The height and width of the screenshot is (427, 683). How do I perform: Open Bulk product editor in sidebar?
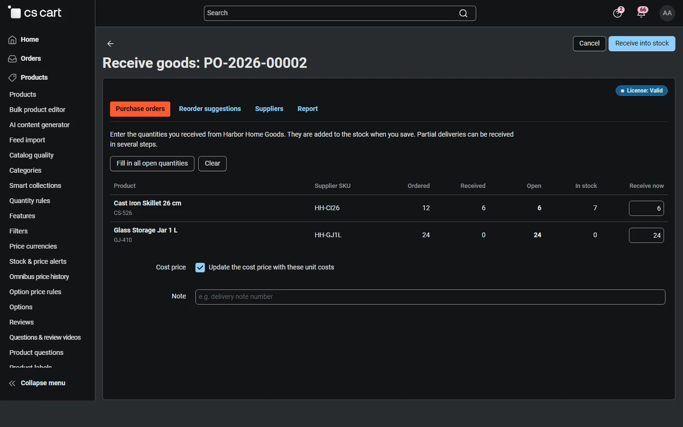tap(37, 110)
